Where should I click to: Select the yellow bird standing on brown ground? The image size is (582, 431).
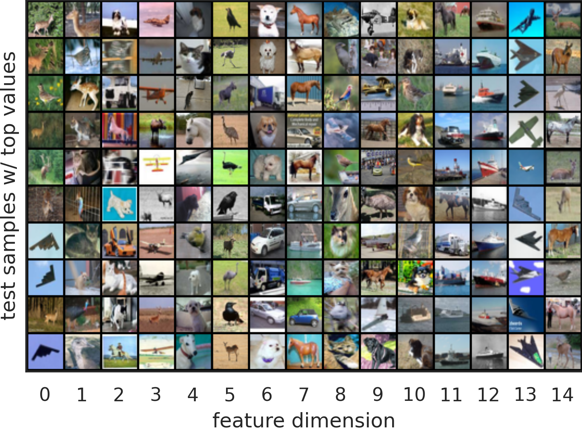click(415, 167)
